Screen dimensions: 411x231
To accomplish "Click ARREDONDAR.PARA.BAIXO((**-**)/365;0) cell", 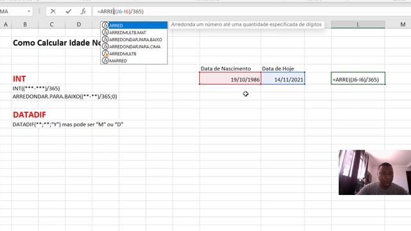I will pyautogui.click(x=65, y=96).
